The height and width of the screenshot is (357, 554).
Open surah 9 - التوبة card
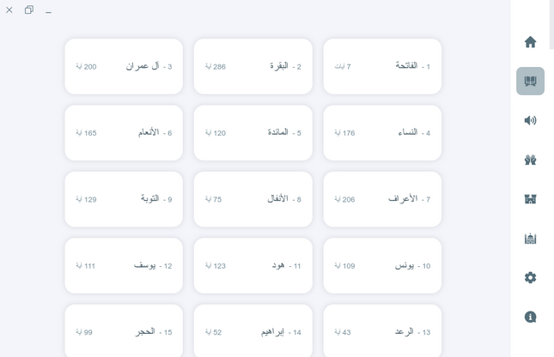[x=124, y=199]
